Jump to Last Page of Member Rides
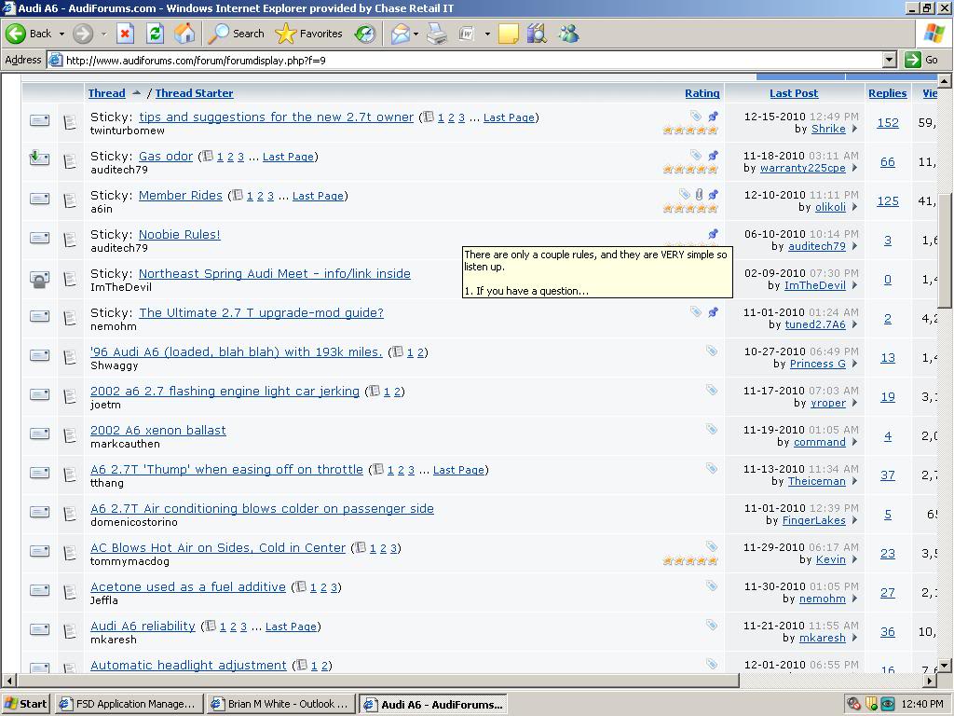954x716 pixels. 318,196
